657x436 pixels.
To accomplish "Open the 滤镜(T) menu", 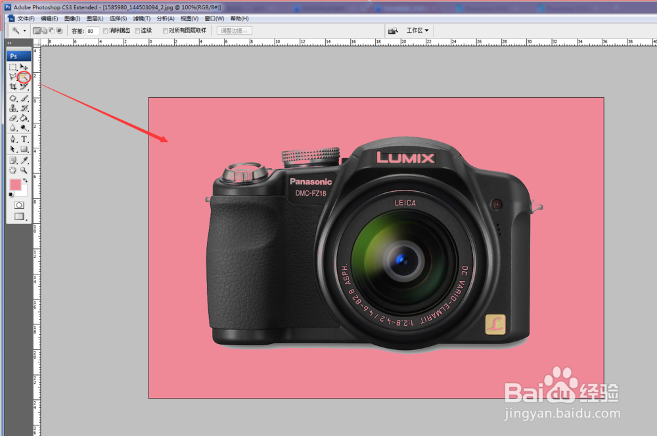I will pos(142,18).
